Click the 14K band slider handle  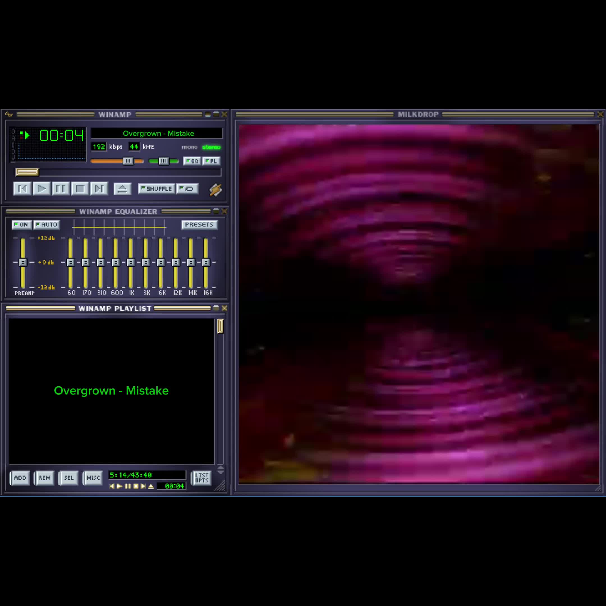(191, 262)
